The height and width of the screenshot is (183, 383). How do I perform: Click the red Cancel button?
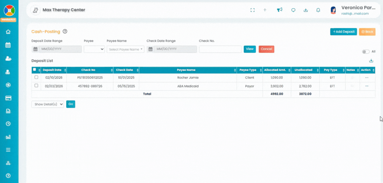266,49
